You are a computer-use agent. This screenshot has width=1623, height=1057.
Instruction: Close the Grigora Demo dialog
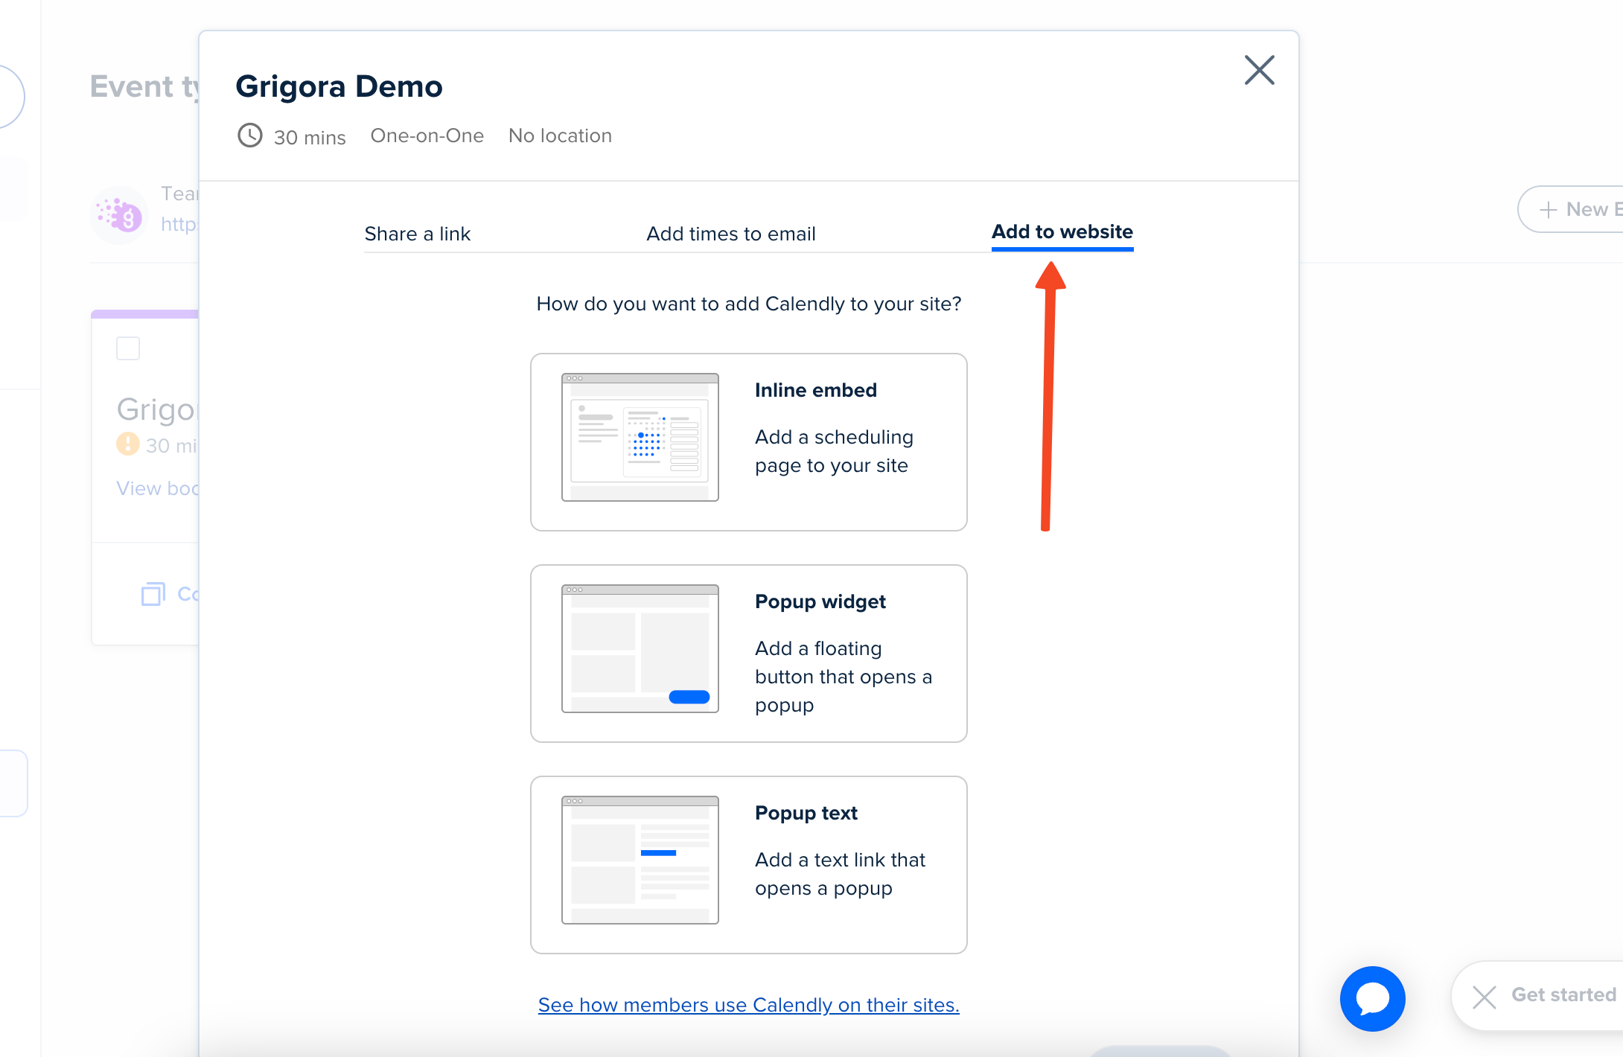1259,71
